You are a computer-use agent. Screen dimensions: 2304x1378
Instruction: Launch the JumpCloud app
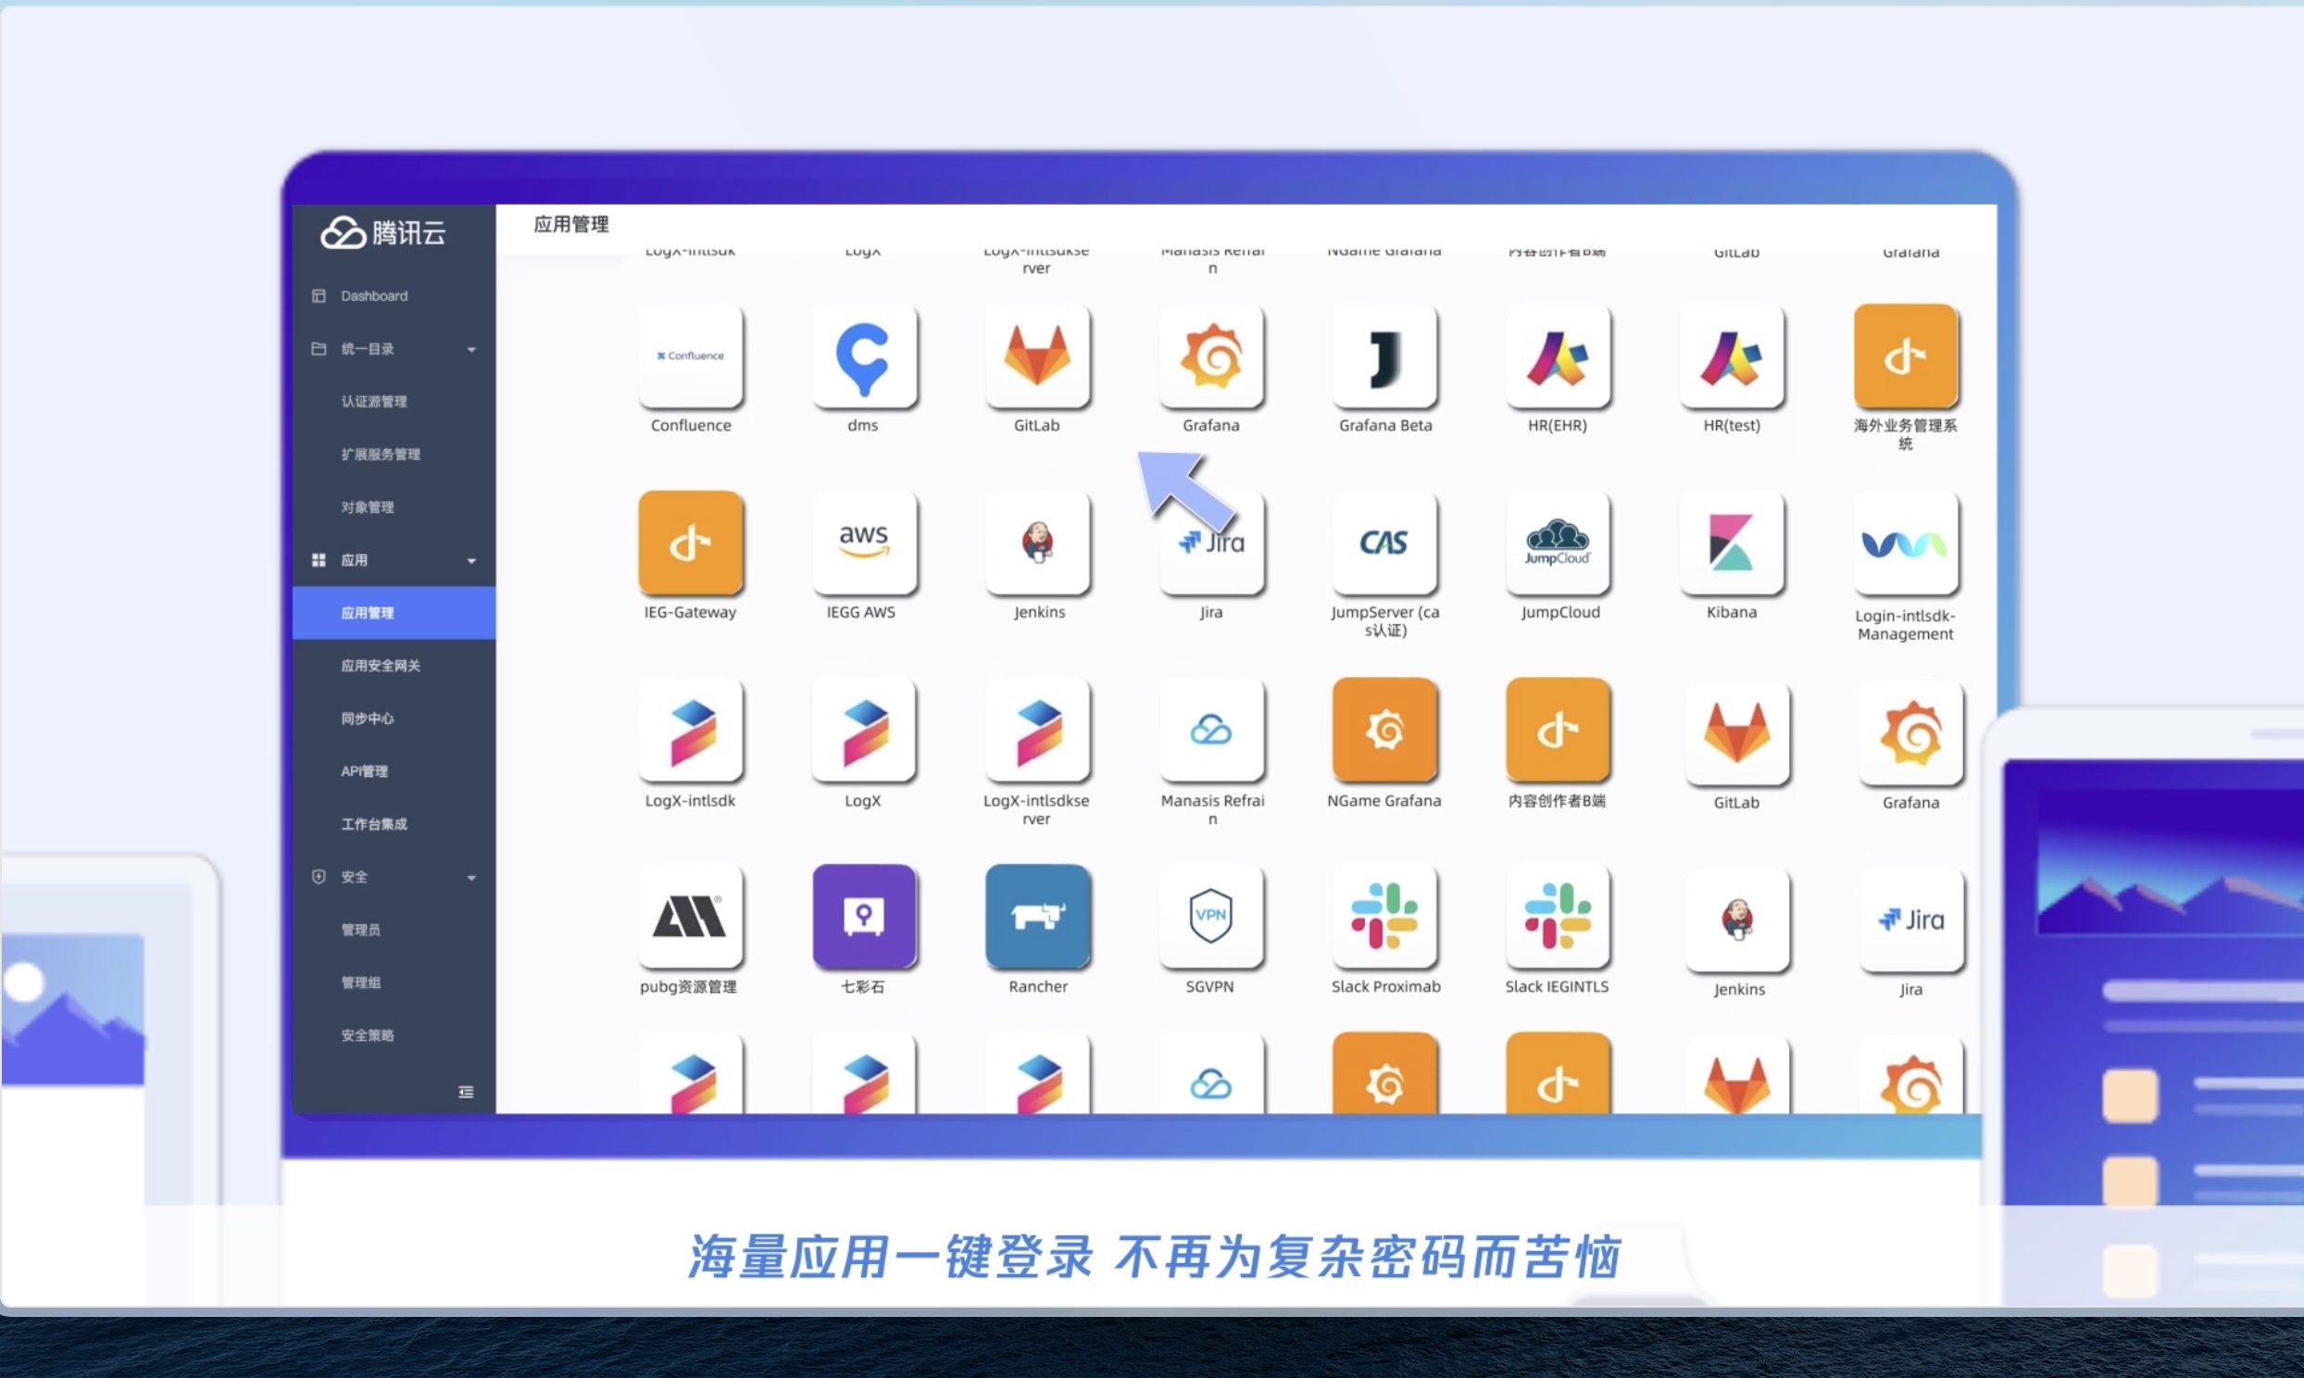(1558, 544)
